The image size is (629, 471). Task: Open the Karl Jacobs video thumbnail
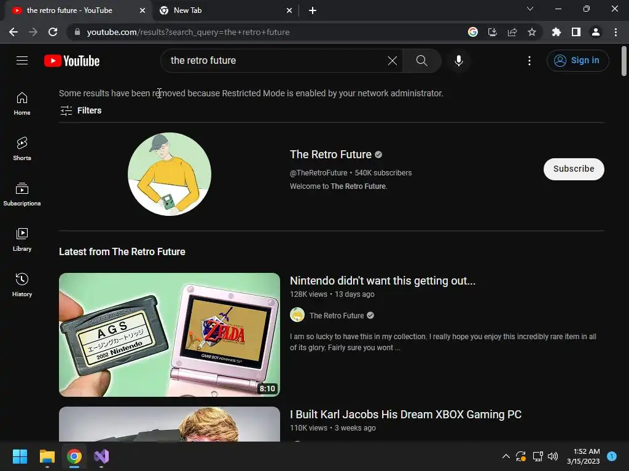click(x=170, y=424)
